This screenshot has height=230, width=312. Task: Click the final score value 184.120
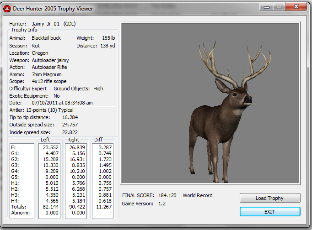point(167,195)
